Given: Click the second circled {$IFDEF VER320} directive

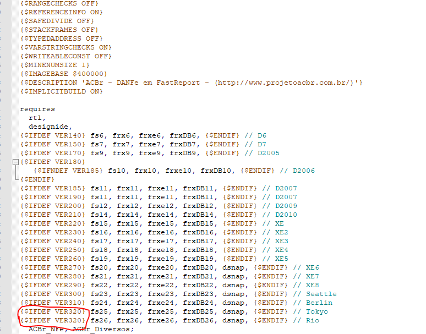Looking at the screenshot, I should coord(53,320).
